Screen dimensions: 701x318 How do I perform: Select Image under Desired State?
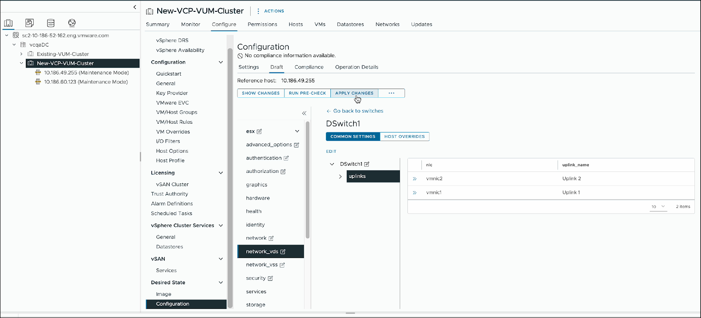(163, 294)
